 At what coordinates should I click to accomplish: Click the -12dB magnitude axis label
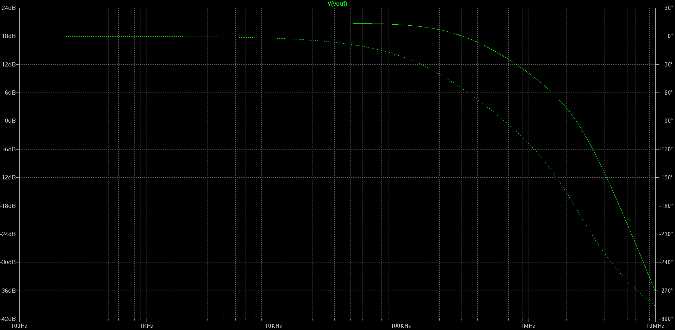click(x=8, y=177)
